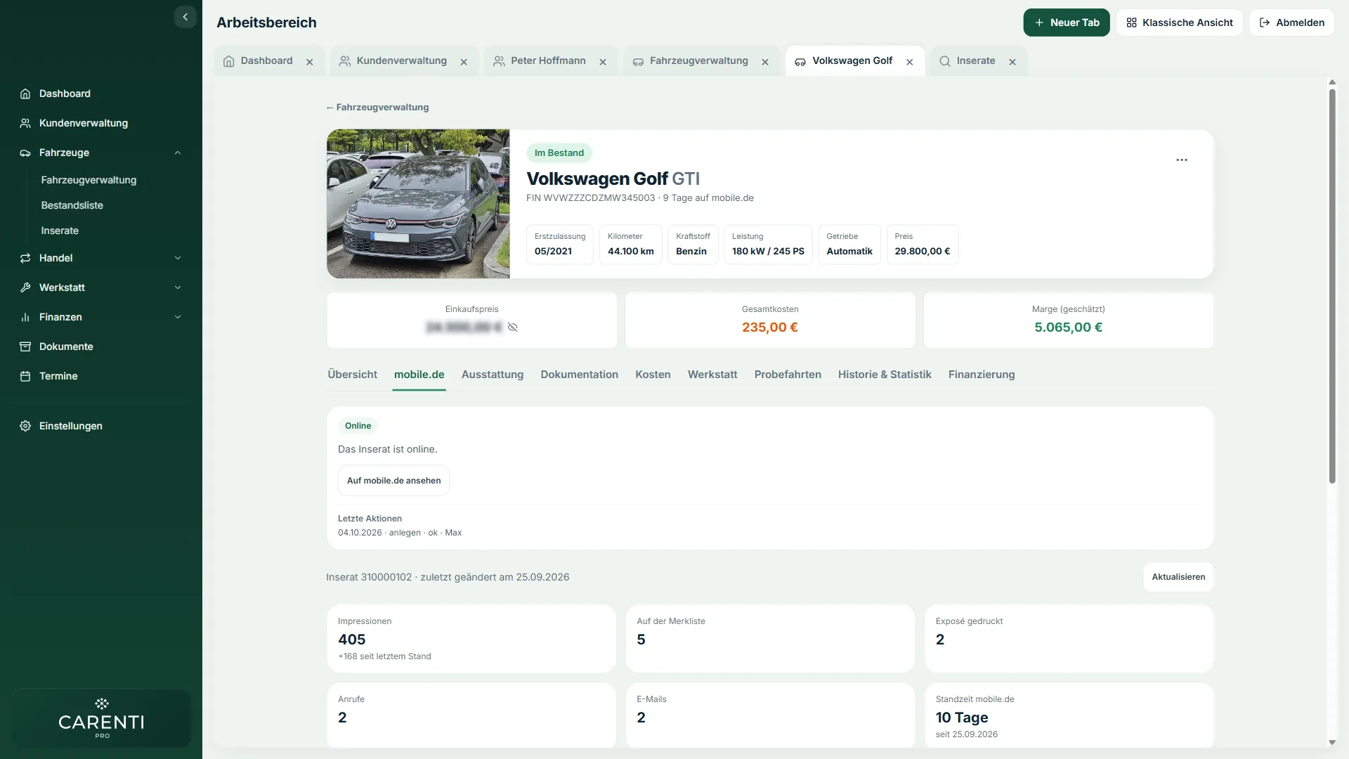Go back via Fahrzeugverwaltung link
Viewport: 1349px width, 759px height.
pos(377,108)
